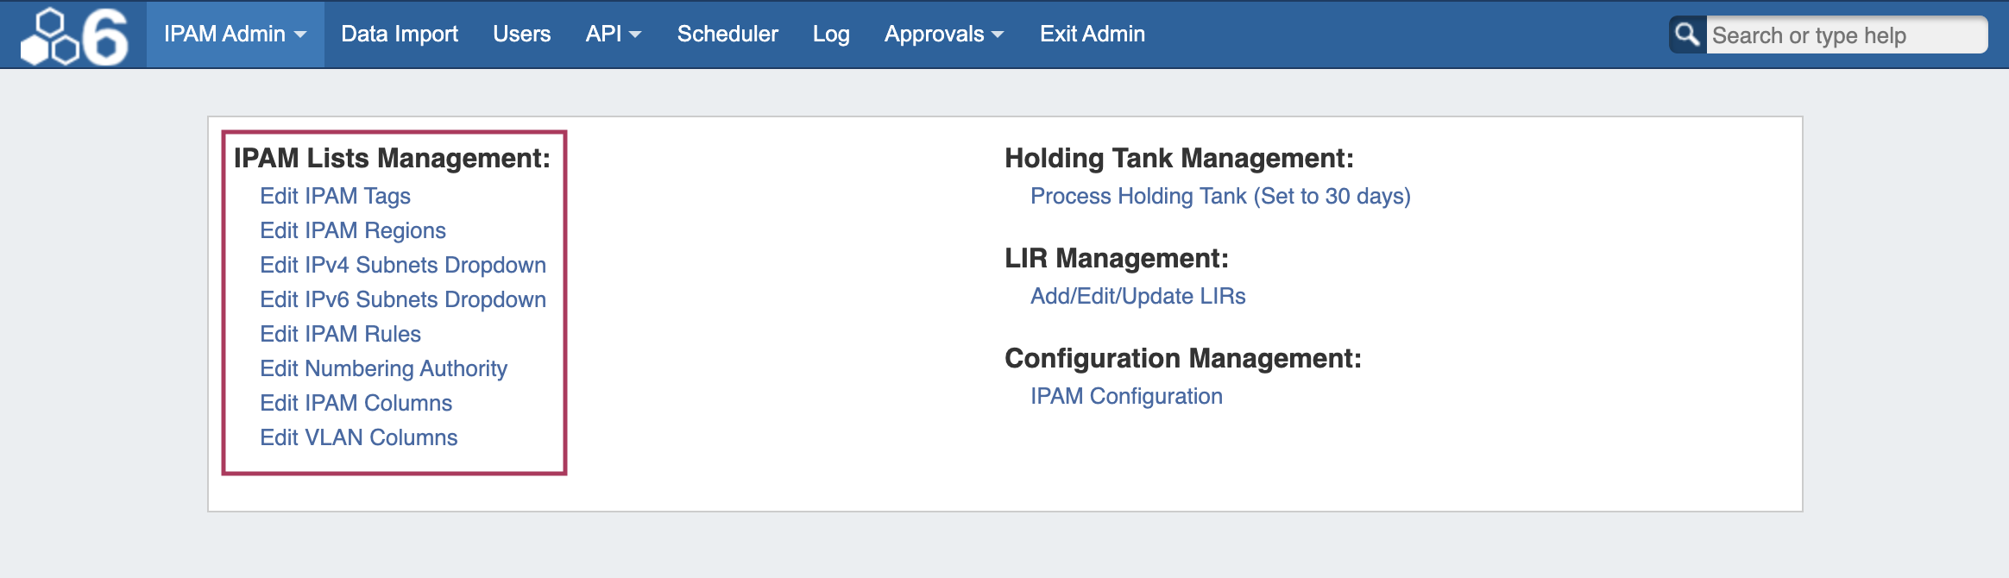Screen dimensions: 2009x578
Task: Open the API dropdown menu
Action: (x=613, y=34)
